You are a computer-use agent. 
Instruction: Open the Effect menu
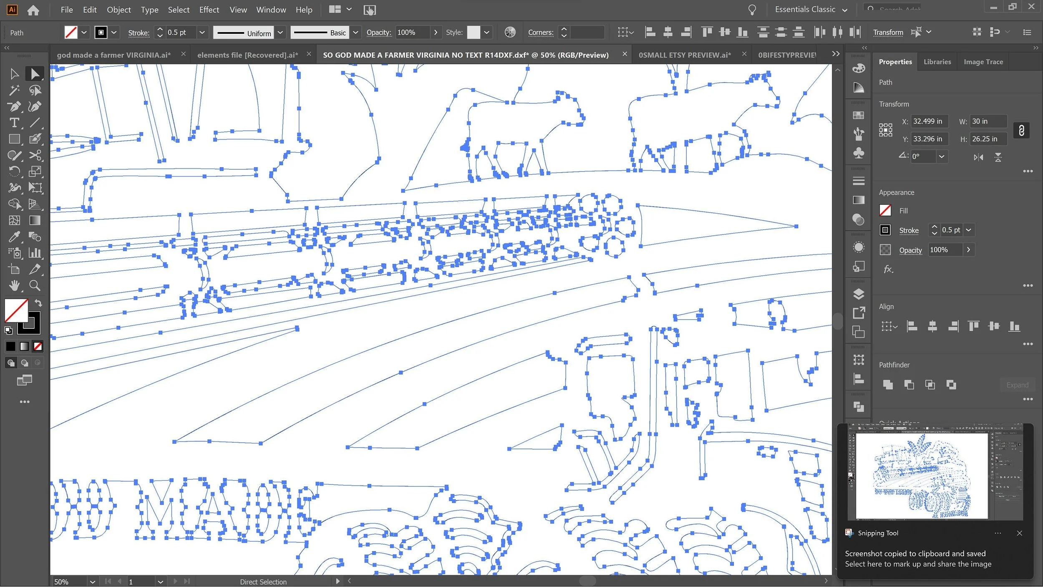pyautogui.click(x=209, y=10)
